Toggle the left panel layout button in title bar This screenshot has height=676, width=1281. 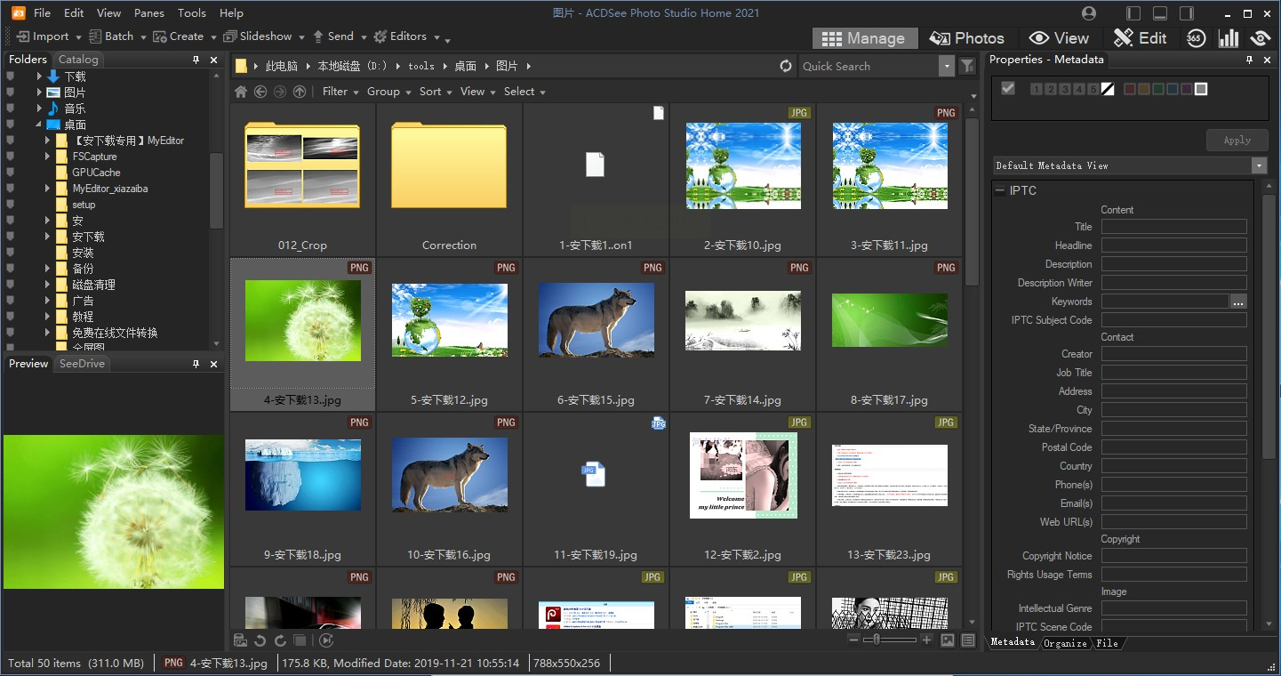point(1133,13)
